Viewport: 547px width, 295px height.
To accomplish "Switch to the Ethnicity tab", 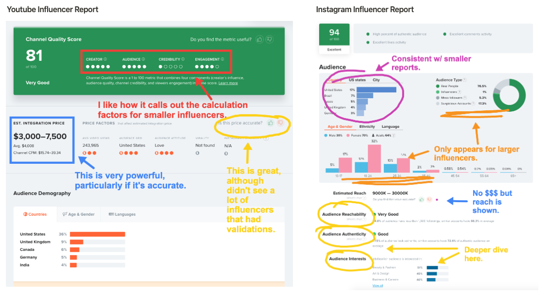I will click(x=367, y=127).
